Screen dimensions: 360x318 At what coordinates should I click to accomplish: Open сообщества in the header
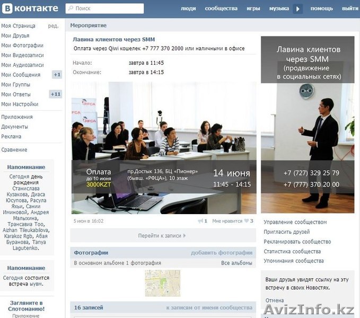(x=221, y=8)
